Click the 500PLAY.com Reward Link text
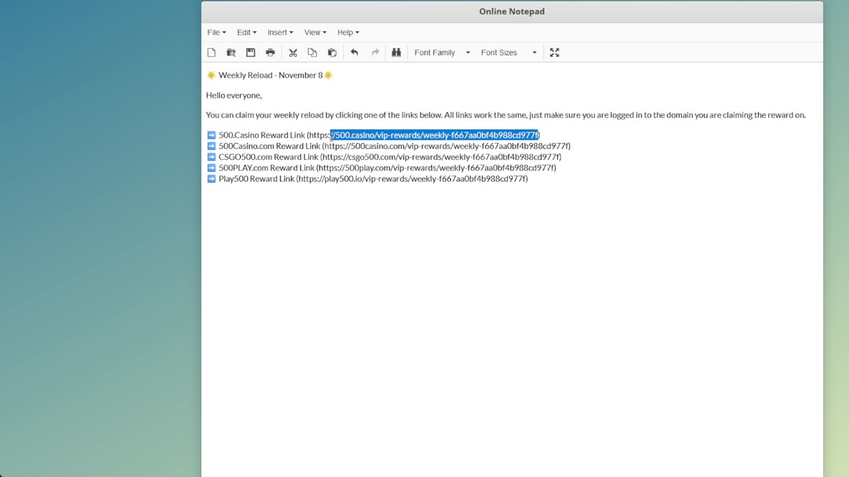Screen dimensions: 849x477 (x=267, y=168)
